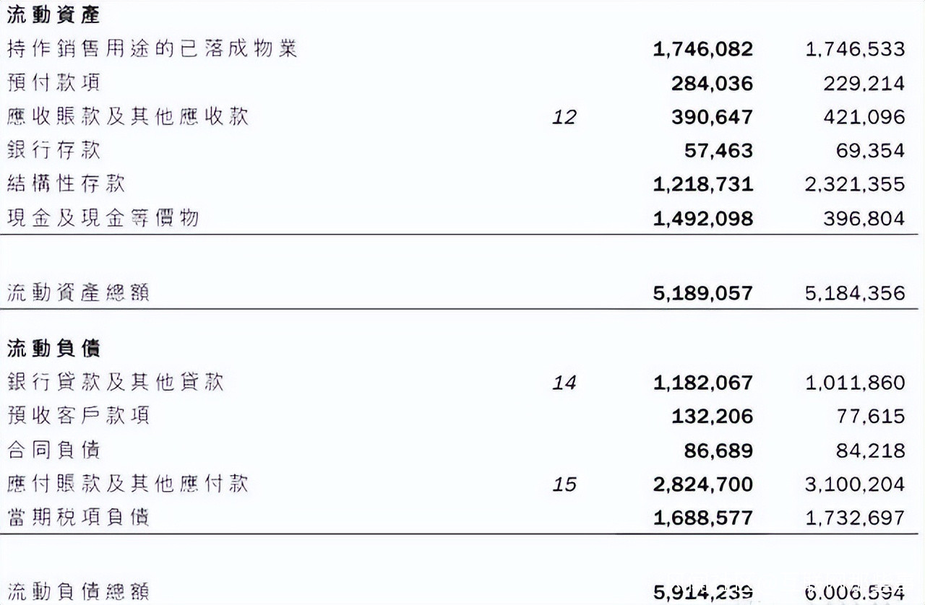Click the bold figure 284,036
Screen dimensions: 925x605
pyautogui.click(x=712, y=83)
